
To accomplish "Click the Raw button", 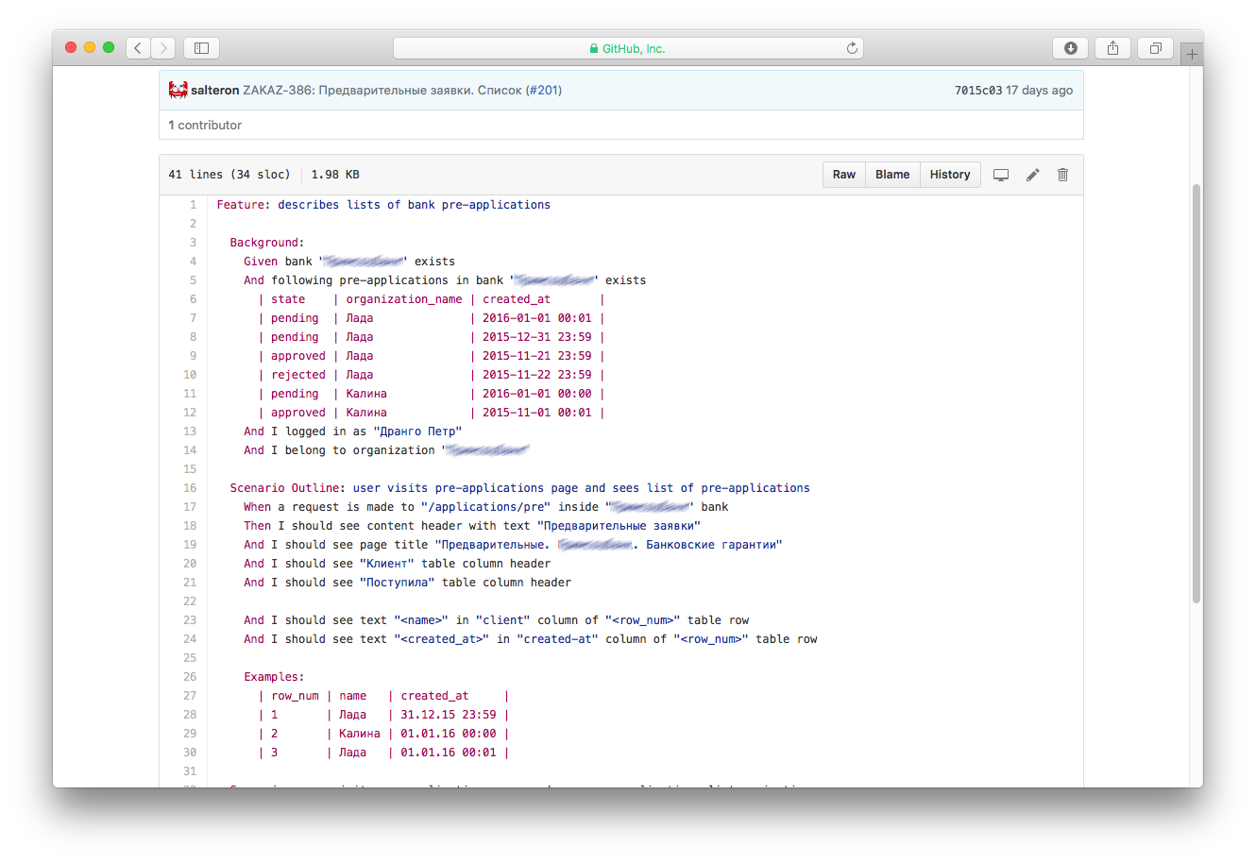I will point(843,175).
